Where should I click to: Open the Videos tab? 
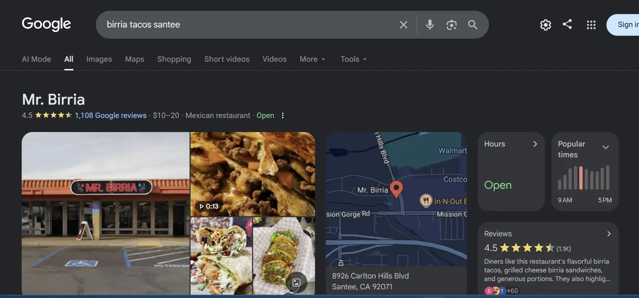coord(274,59)
